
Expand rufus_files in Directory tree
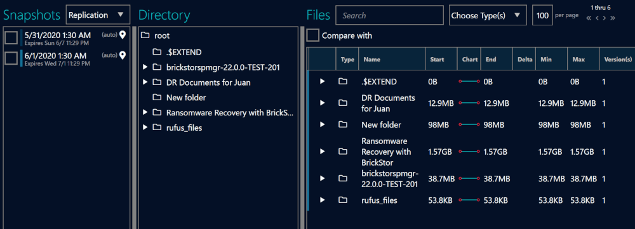145,128
